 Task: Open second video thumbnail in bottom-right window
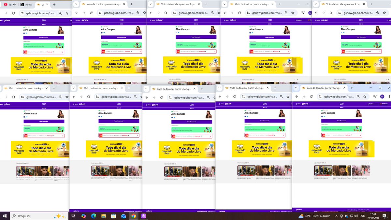pos(342,171)
